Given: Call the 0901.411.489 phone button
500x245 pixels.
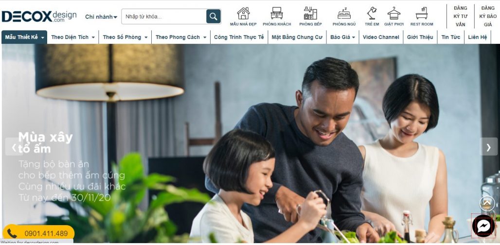Looking at the screenshot, I should [38, 233].
